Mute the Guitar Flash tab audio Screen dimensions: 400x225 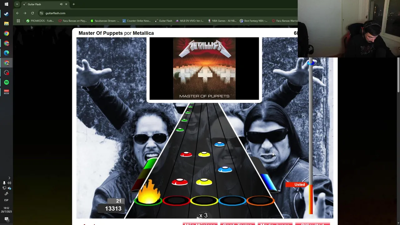pos(61,4)
